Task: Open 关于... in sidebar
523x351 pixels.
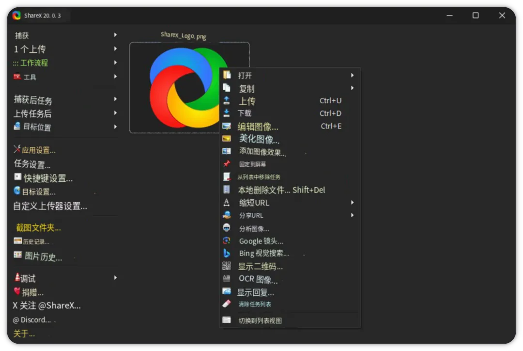Action: (x=24, y=333)
